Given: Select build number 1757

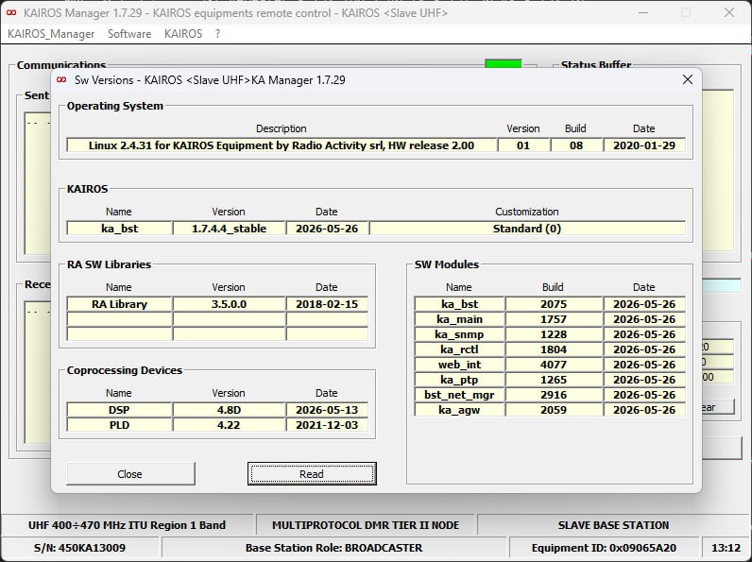Looking at the screenshot, I should coord(554,319).
